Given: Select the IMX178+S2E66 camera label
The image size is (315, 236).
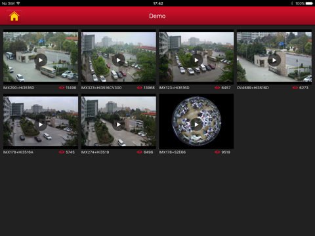Looking at the screenshot, I should pyautogui.click(x=173, y=152).
